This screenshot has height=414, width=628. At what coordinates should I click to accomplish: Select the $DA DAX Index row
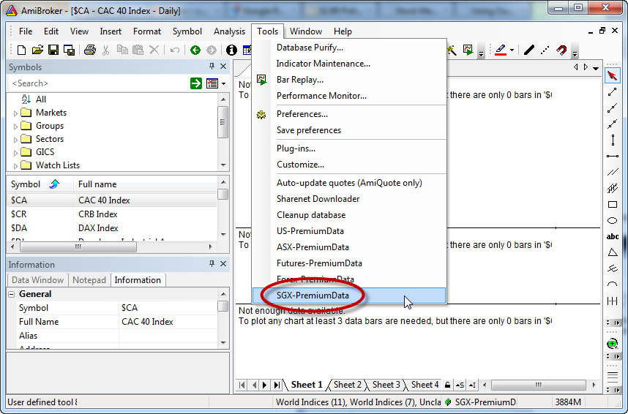(x=112, y=228)
